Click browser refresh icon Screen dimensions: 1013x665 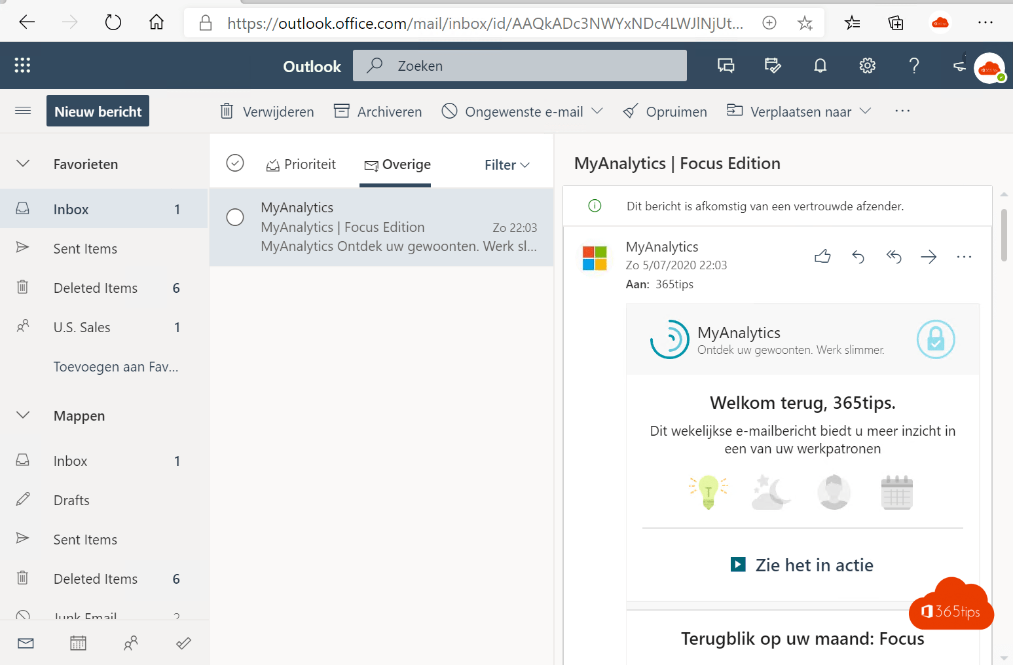[x=113, y=23]
